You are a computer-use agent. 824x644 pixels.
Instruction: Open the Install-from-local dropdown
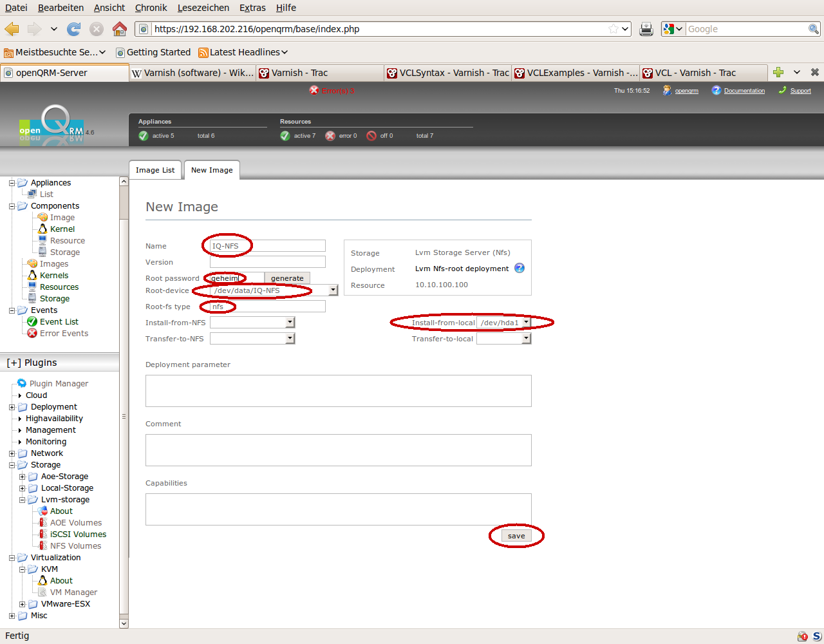[526, 323]
